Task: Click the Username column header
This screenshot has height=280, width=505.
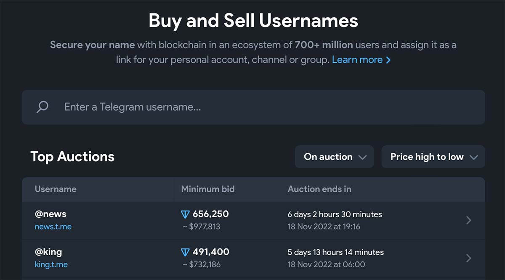Action: tap(56, 189)
